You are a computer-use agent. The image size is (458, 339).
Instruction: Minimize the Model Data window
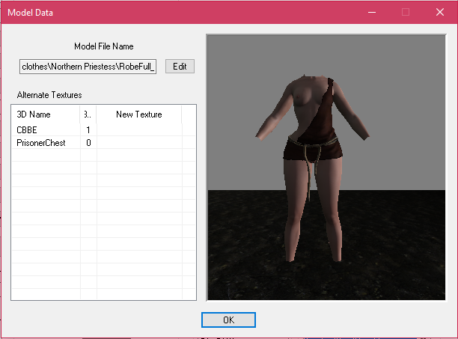[372, 12]
